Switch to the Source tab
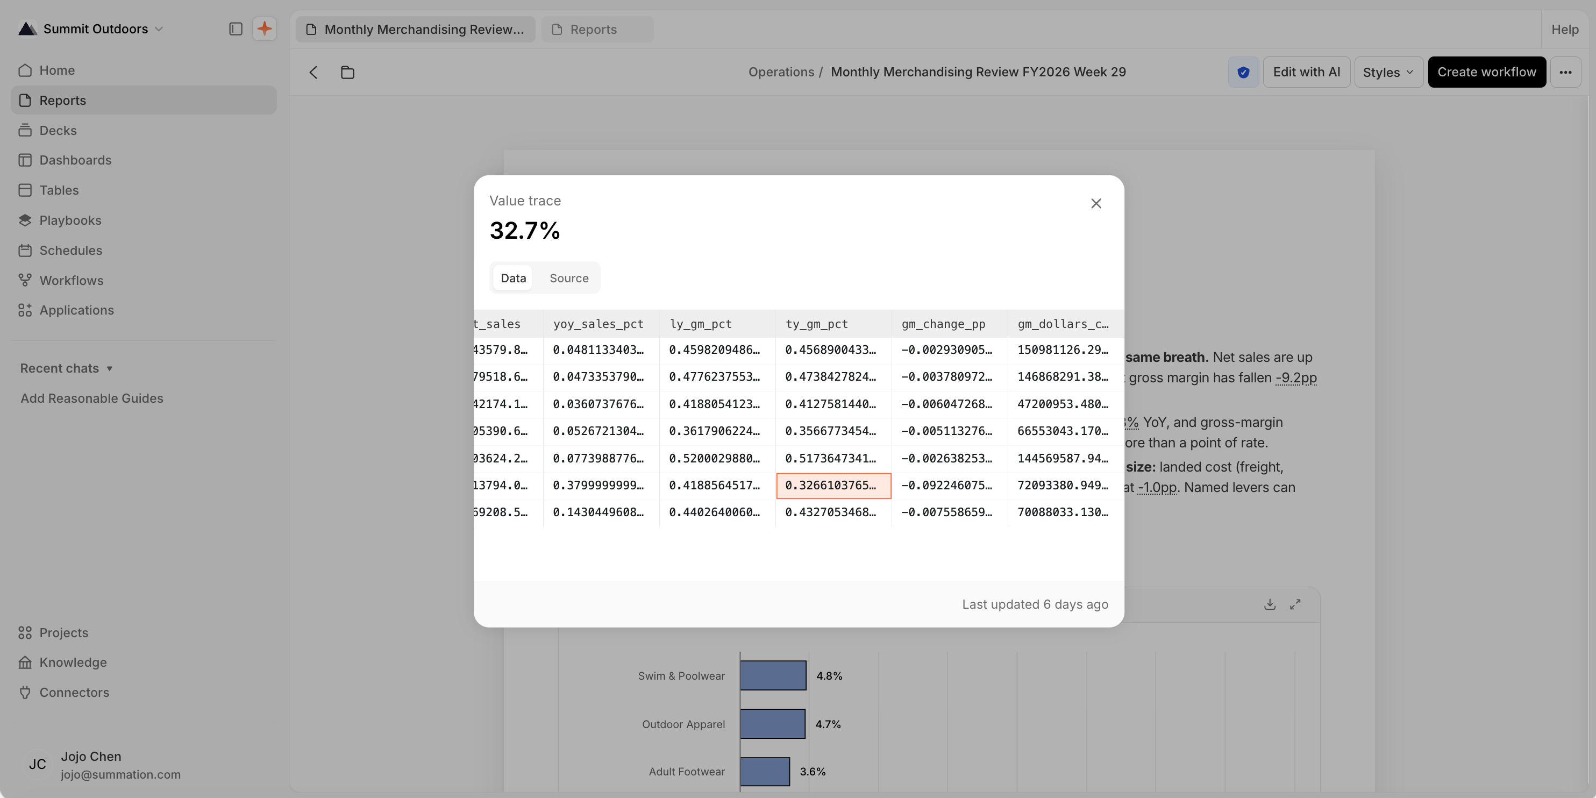Screen dimensions: 1596x798 569,278
